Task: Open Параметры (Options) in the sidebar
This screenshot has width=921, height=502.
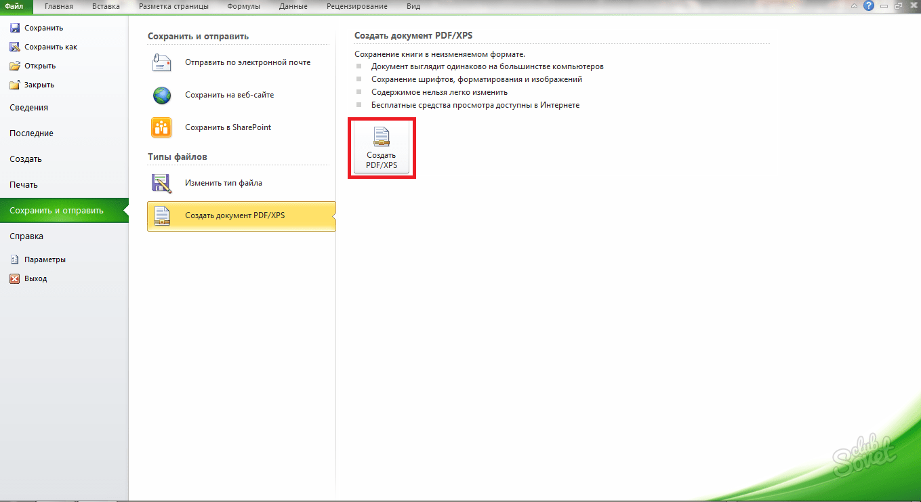Action: (x=45, y=259)
